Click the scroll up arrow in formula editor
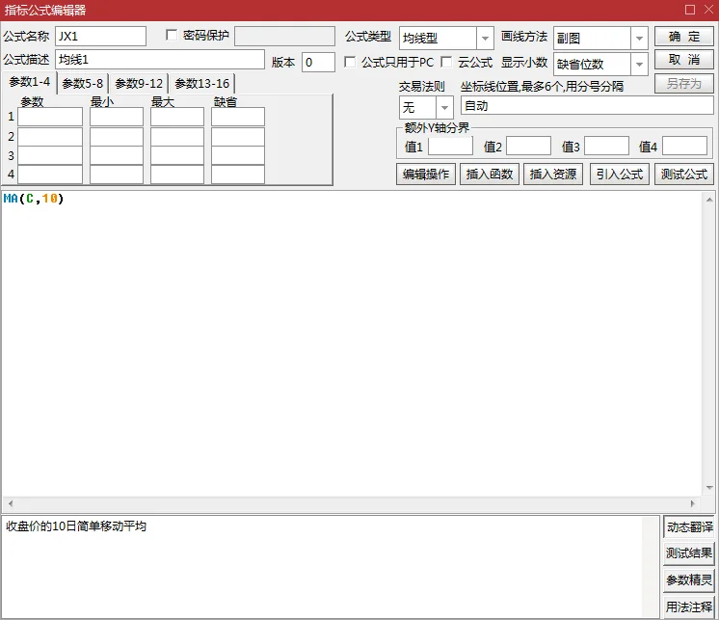Viewport: 719px width, 620px height. click(709, 200)
